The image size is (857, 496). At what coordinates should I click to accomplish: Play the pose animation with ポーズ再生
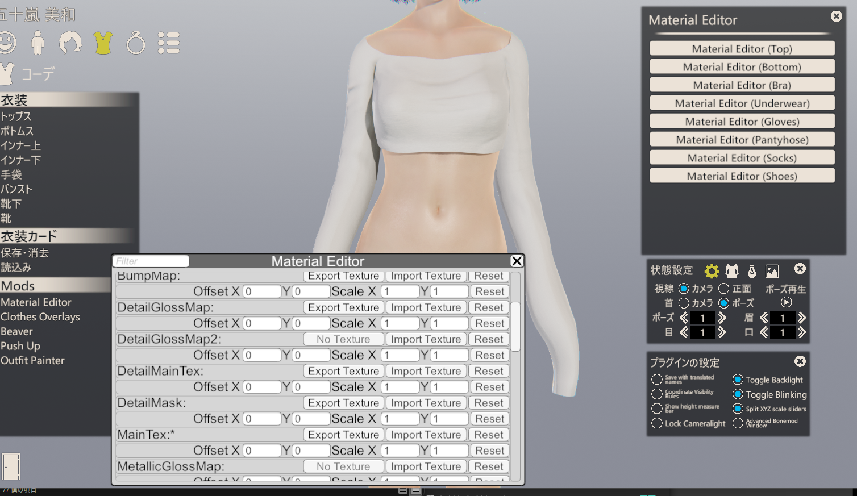click(786, 302)
